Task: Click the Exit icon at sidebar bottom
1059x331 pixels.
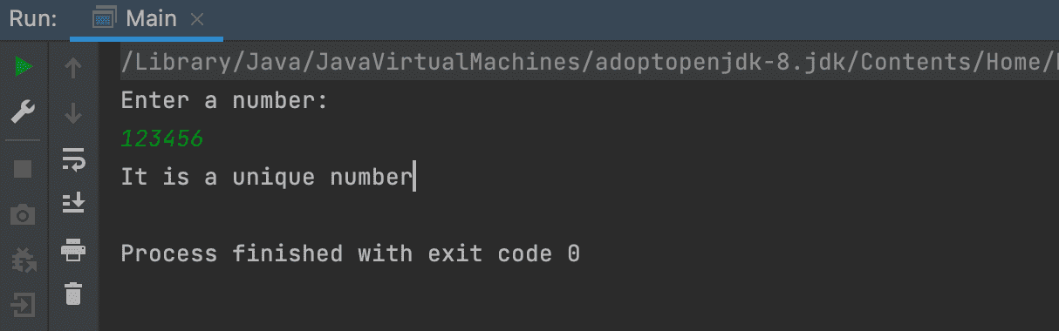Action: [24, 305]
